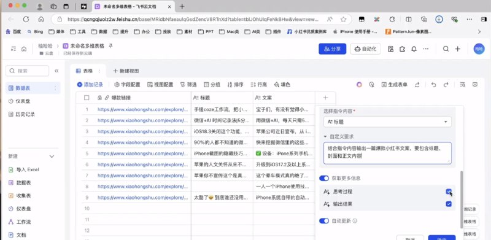
Task: Add a new field column plus
Action: point(325,98)
